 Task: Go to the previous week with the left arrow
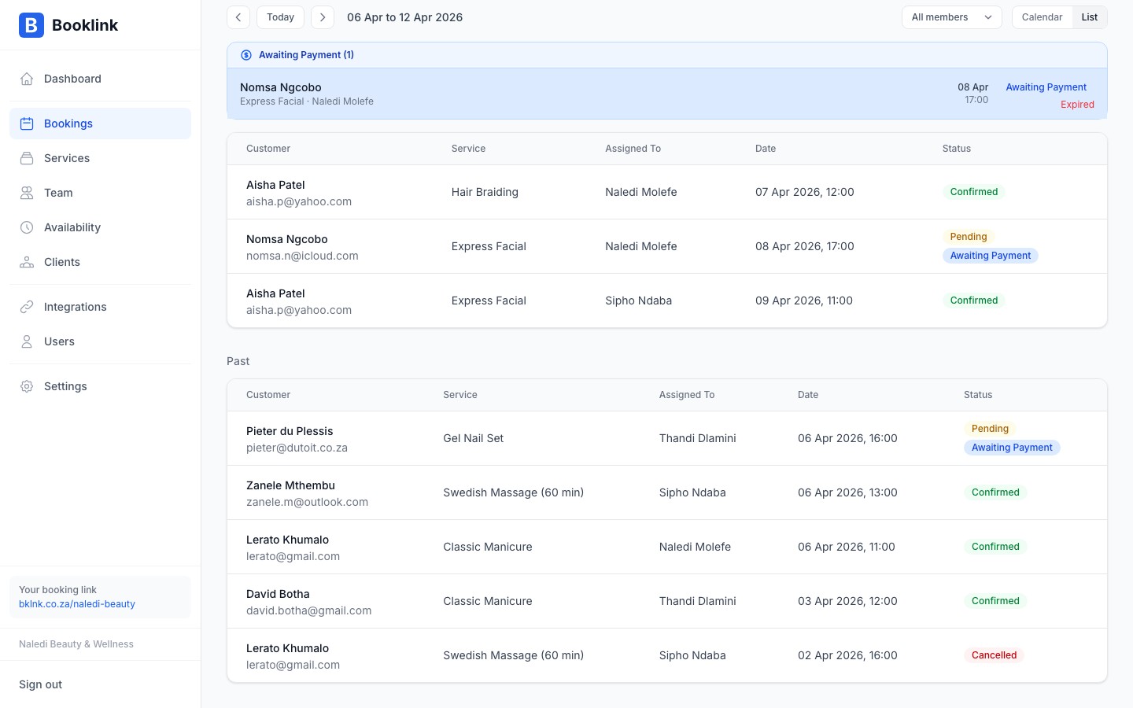[238, 17]
